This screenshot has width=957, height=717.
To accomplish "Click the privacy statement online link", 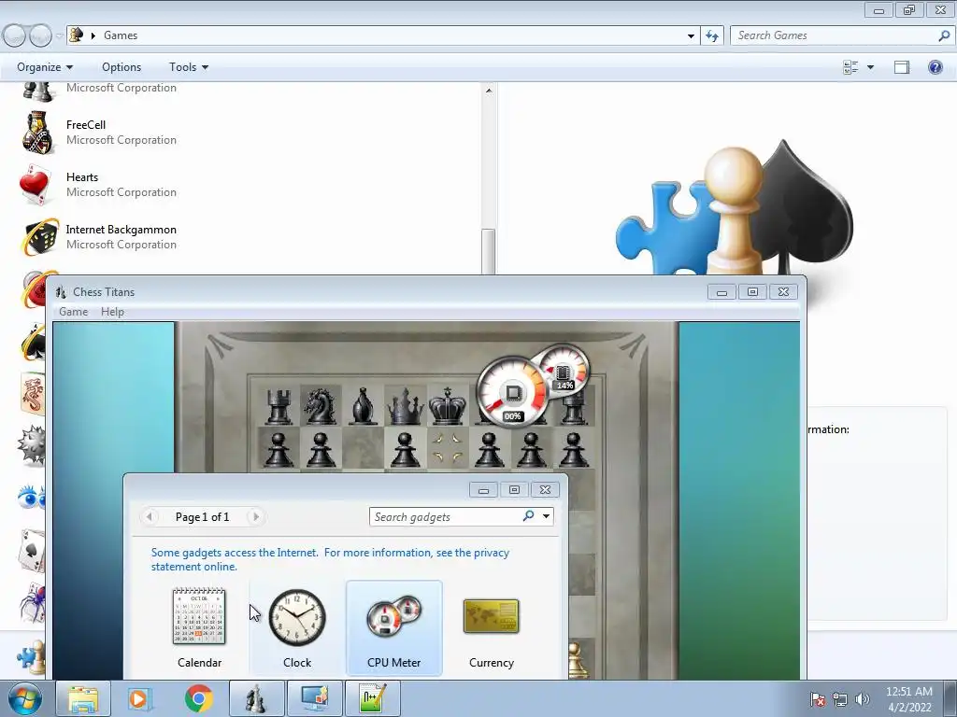I will point(330,559).
